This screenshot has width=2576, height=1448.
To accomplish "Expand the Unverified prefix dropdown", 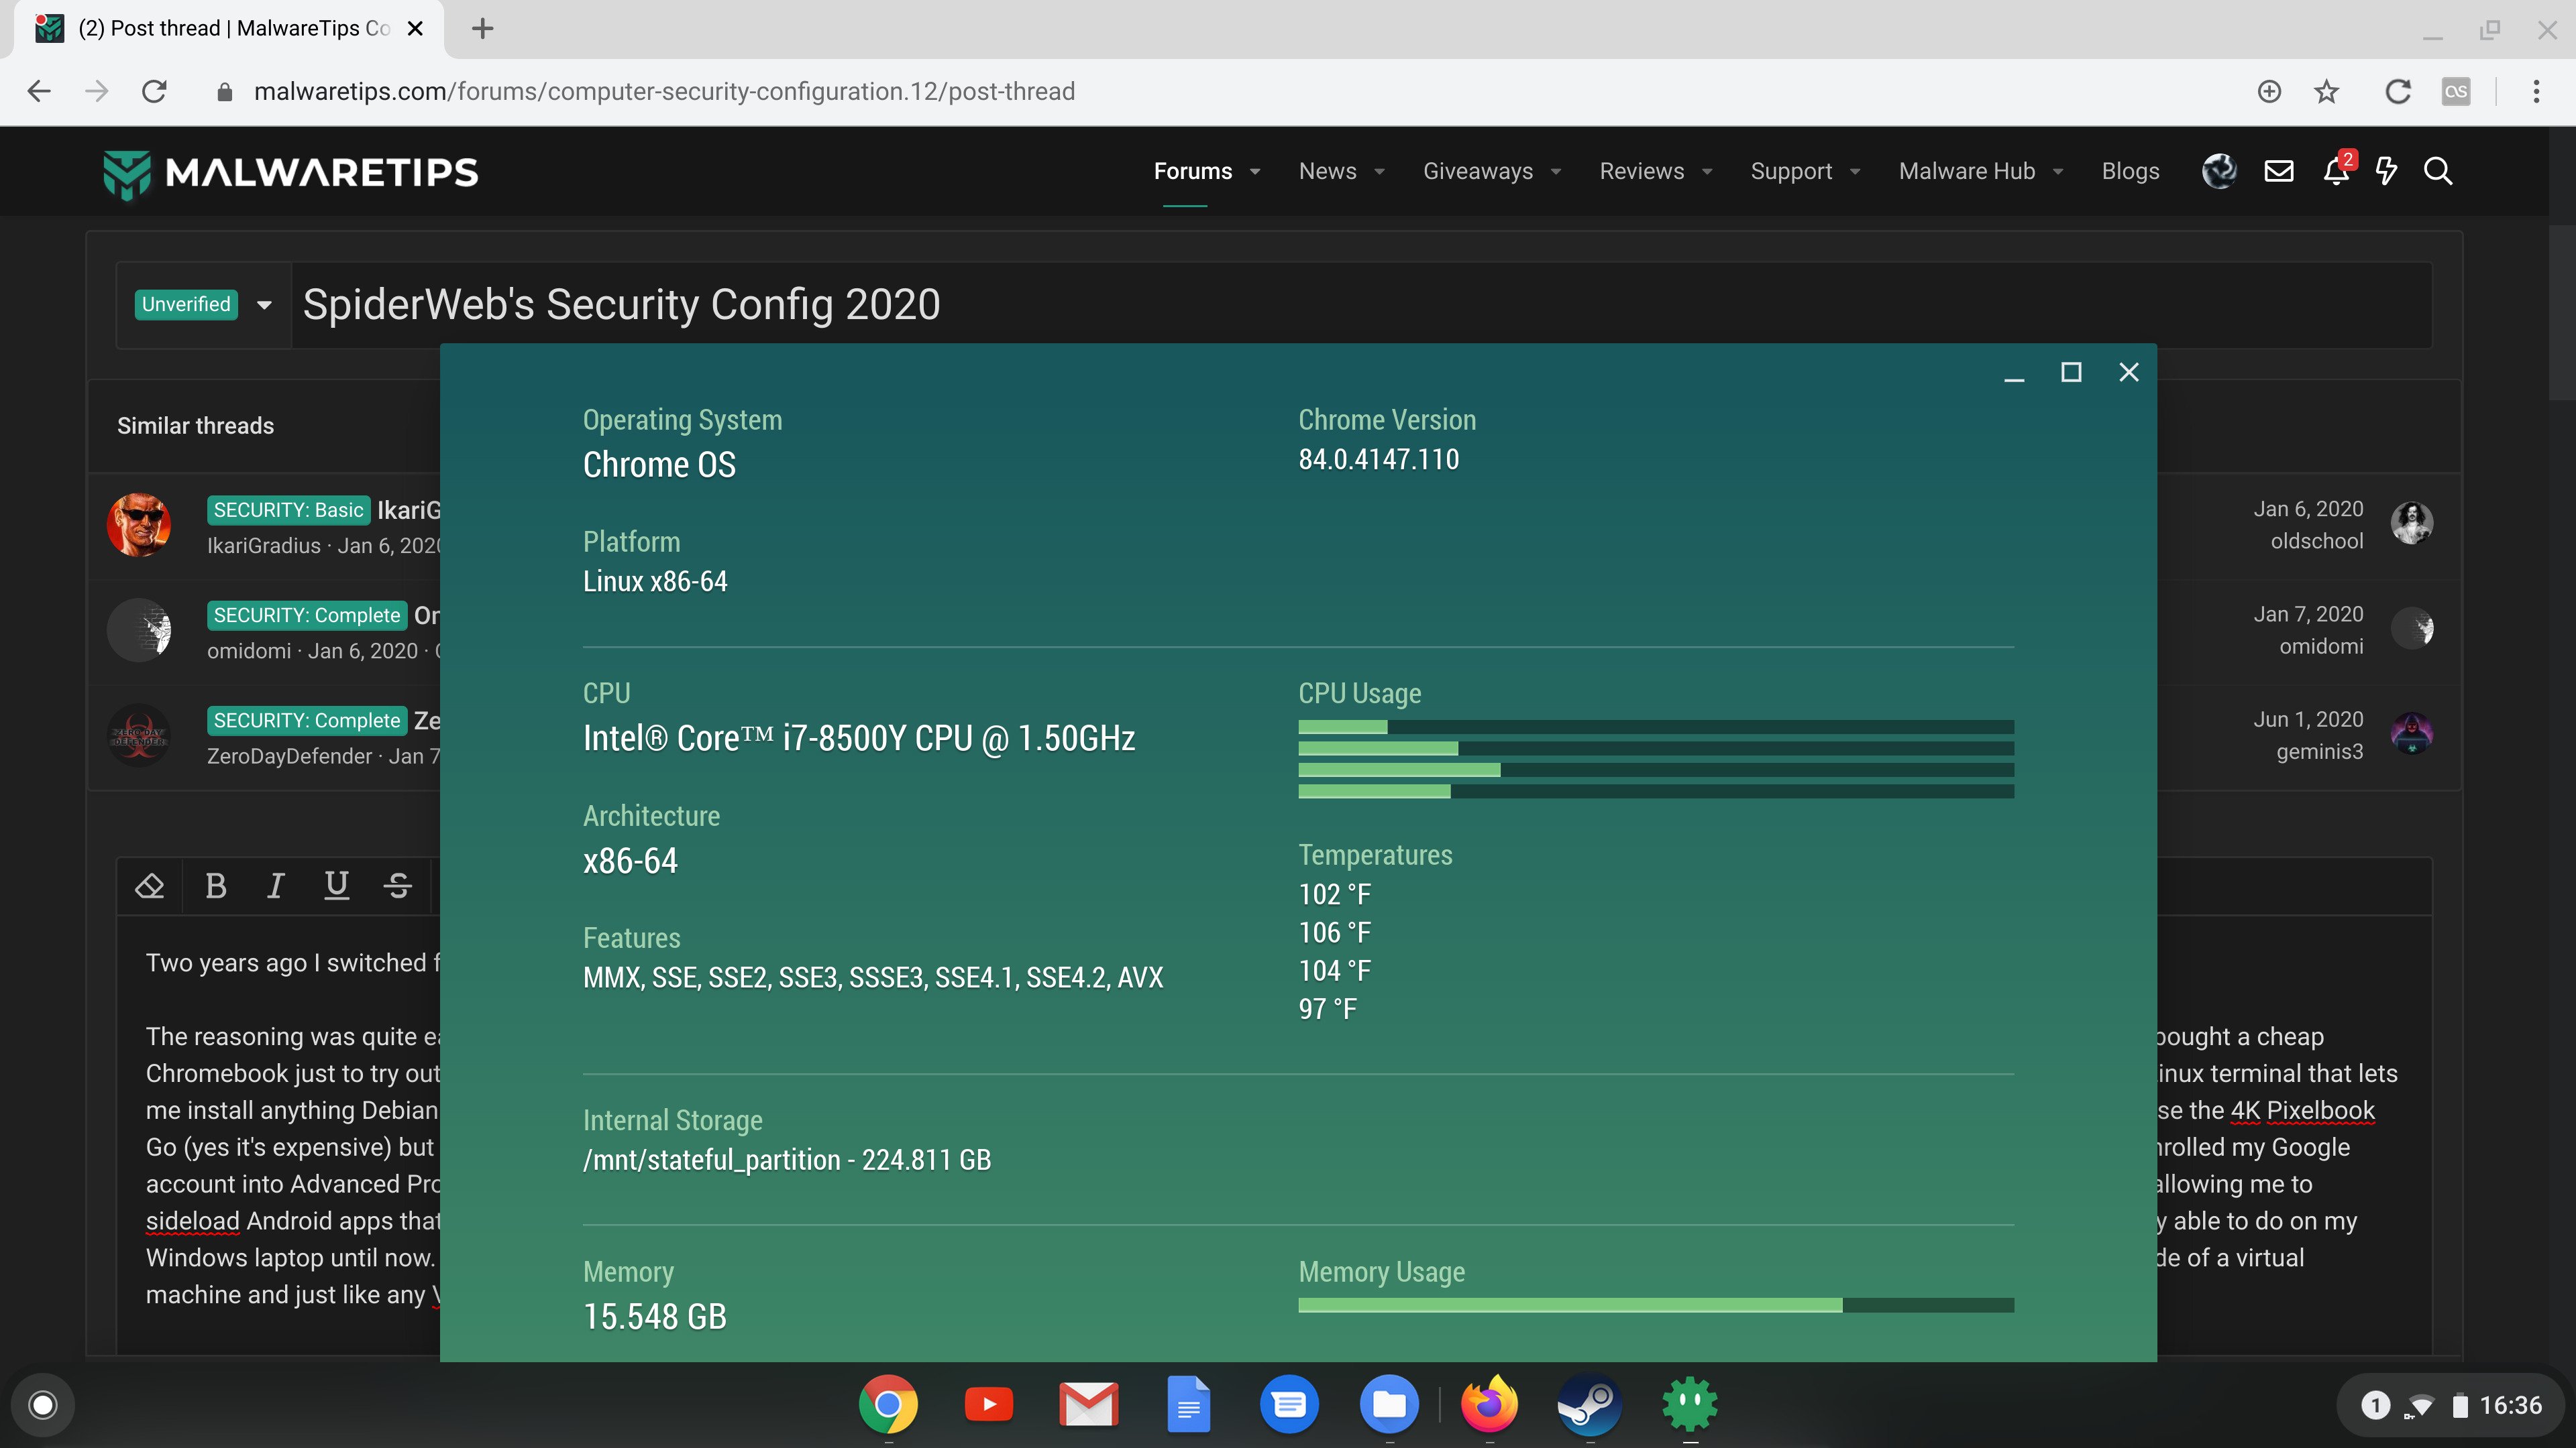I will [264, 305].
